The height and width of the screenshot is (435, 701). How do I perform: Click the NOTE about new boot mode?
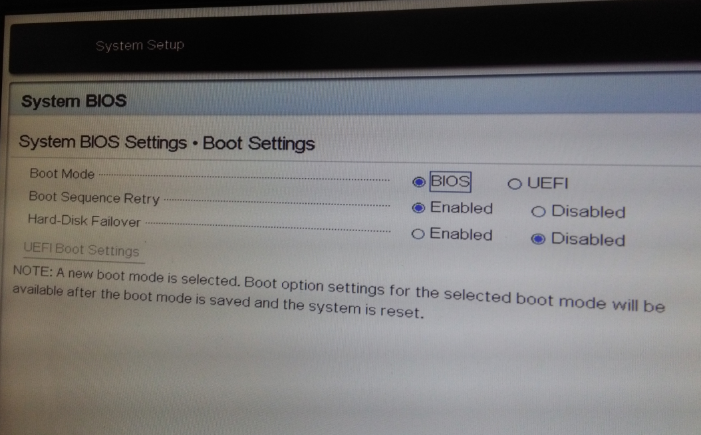pos(339,292)
